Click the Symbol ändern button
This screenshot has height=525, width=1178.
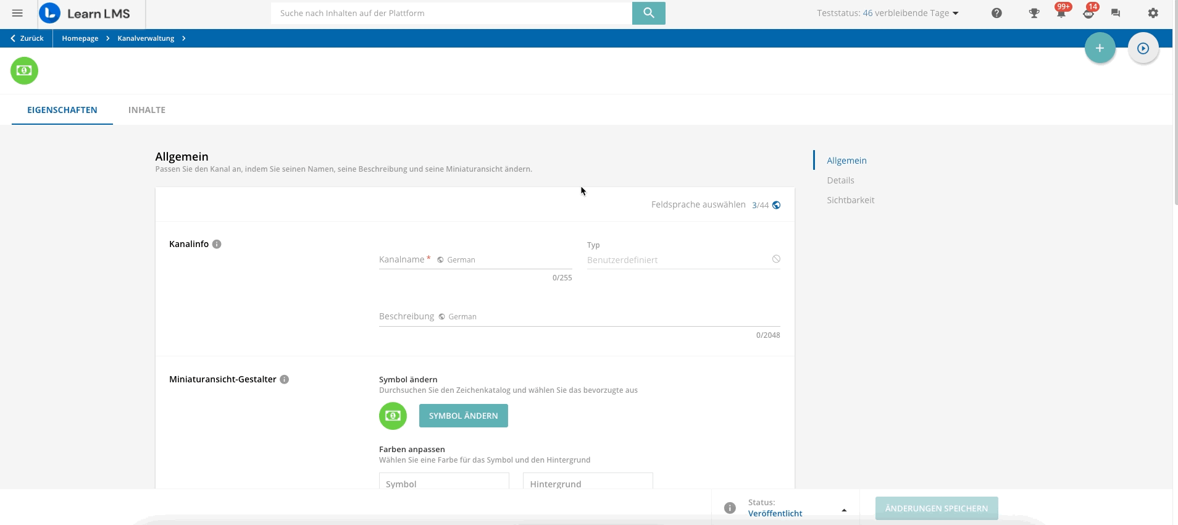click(x=463, y=416)
